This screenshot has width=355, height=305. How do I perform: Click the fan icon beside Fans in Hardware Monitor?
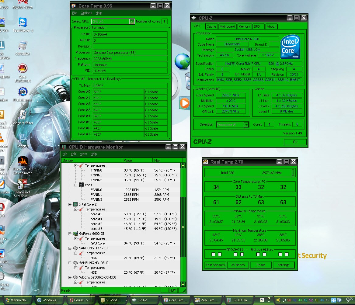[81, 185]
